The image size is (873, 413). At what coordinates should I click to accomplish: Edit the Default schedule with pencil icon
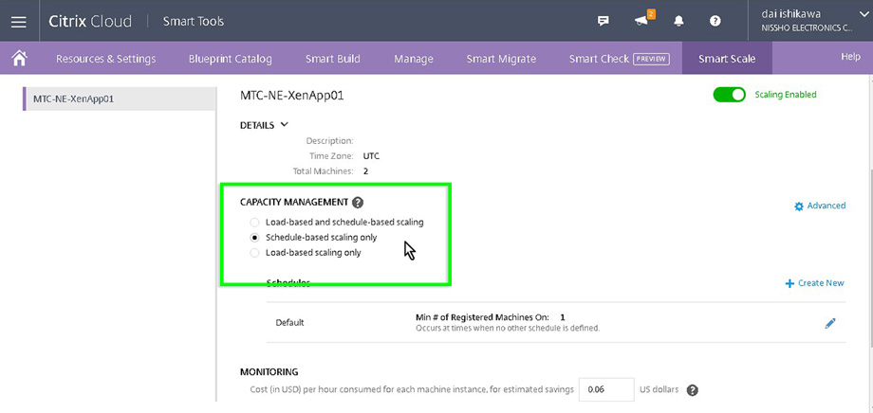(830, 323)
